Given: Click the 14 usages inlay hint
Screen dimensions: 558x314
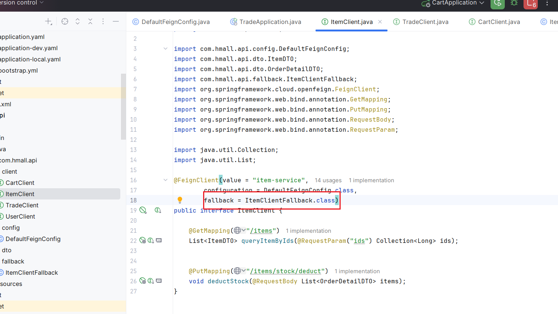Looking at the screenshot, I should click(328, 180).
